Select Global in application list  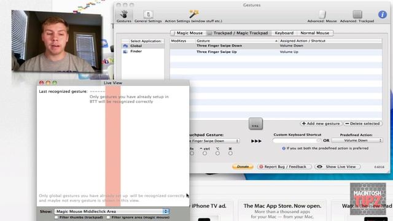(142, 46)
